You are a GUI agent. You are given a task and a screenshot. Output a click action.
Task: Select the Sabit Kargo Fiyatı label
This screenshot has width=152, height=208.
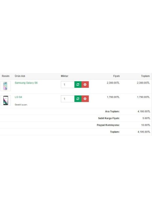[109, 118]
